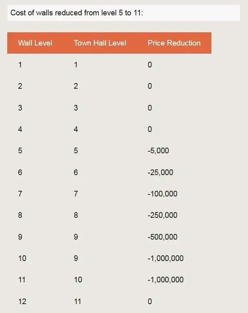Click price reduction 0 for wall level 1
The height and width of the screenshot is (313, 248).
[150, 65]
